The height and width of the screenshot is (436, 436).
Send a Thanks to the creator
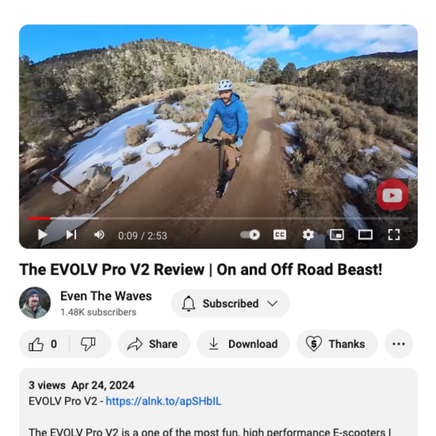coord(337,344)
